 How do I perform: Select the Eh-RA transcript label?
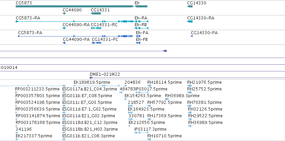[x=141, y=18]
